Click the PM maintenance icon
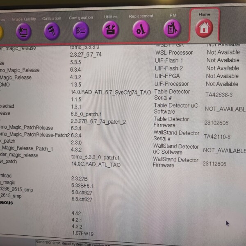This screenshot has width=246, height=246. [x=172, y=29]
